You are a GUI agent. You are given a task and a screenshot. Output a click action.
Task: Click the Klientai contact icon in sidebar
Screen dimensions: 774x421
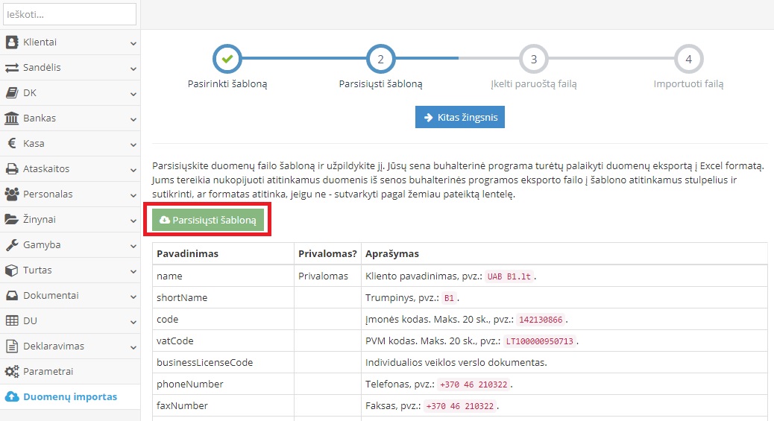(x=12, y=42)
